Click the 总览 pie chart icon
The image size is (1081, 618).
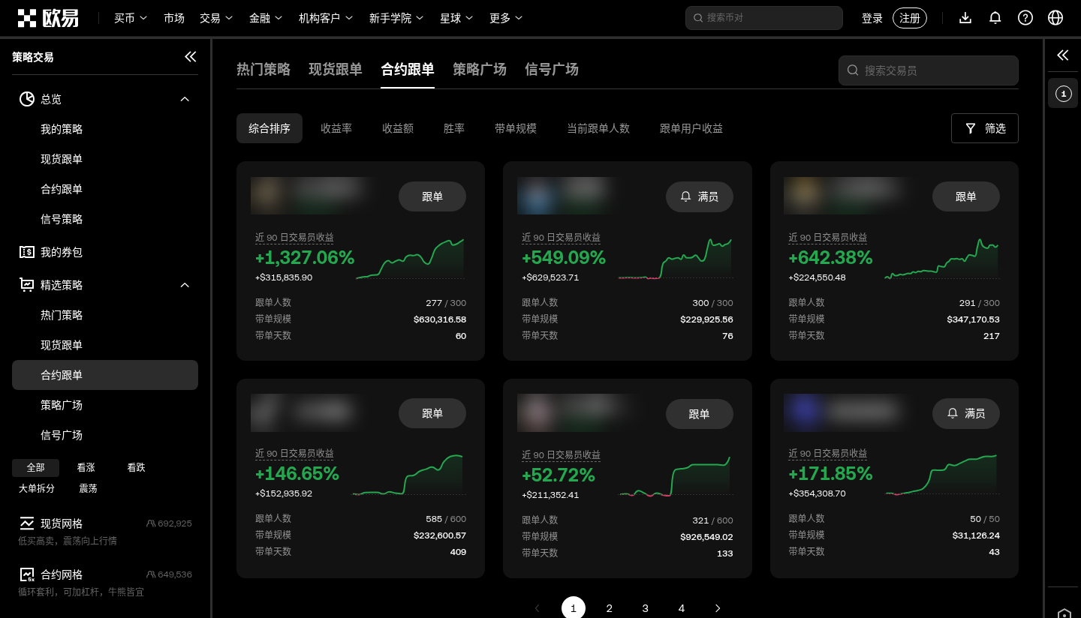[x=27, y=99]
